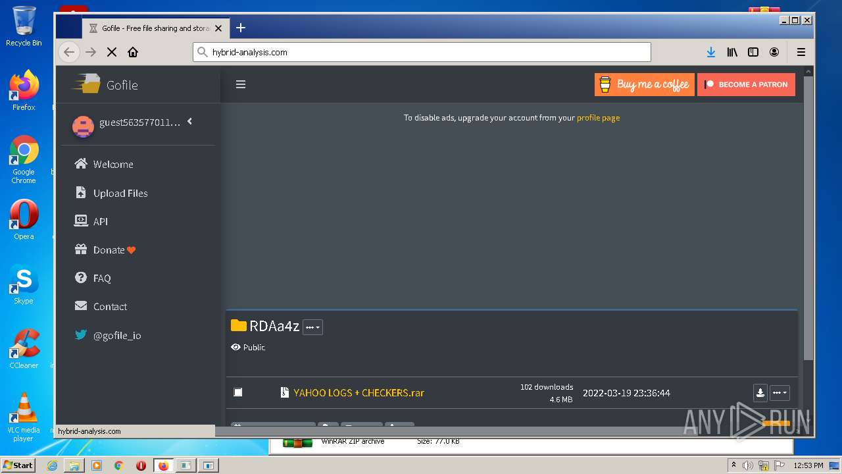Open the Opera desktop shortcut
This screenshot has height=474, width=842.
(24, 220)
